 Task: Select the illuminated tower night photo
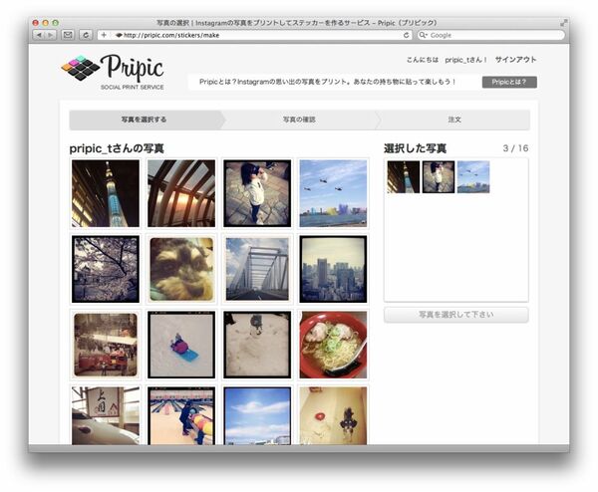pos(106,193)
